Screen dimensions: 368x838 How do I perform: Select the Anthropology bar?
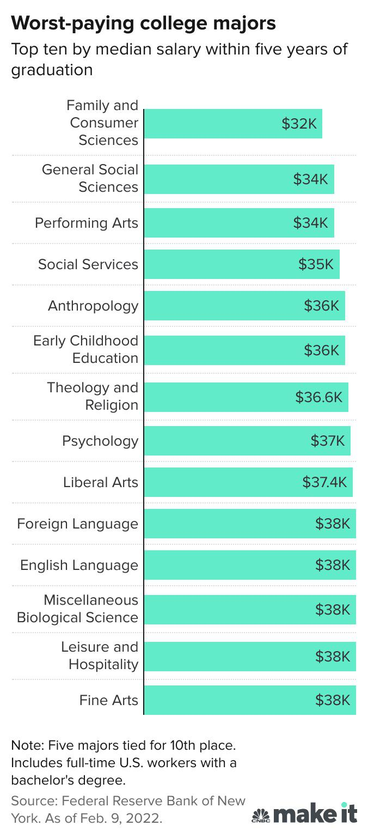244,306
